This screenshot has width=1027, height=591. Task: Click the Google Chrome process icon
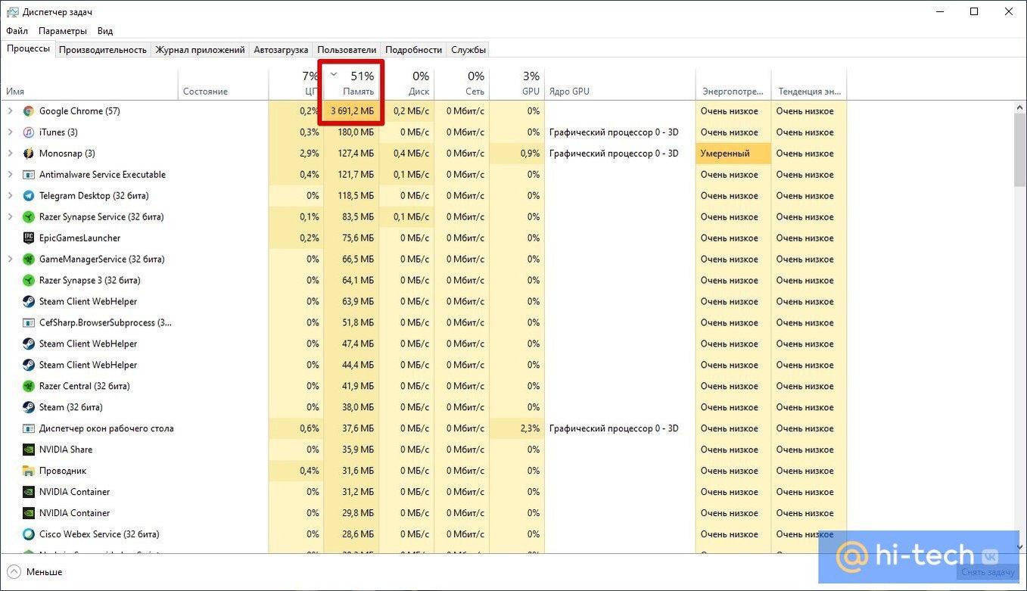[x=29, y=111]
